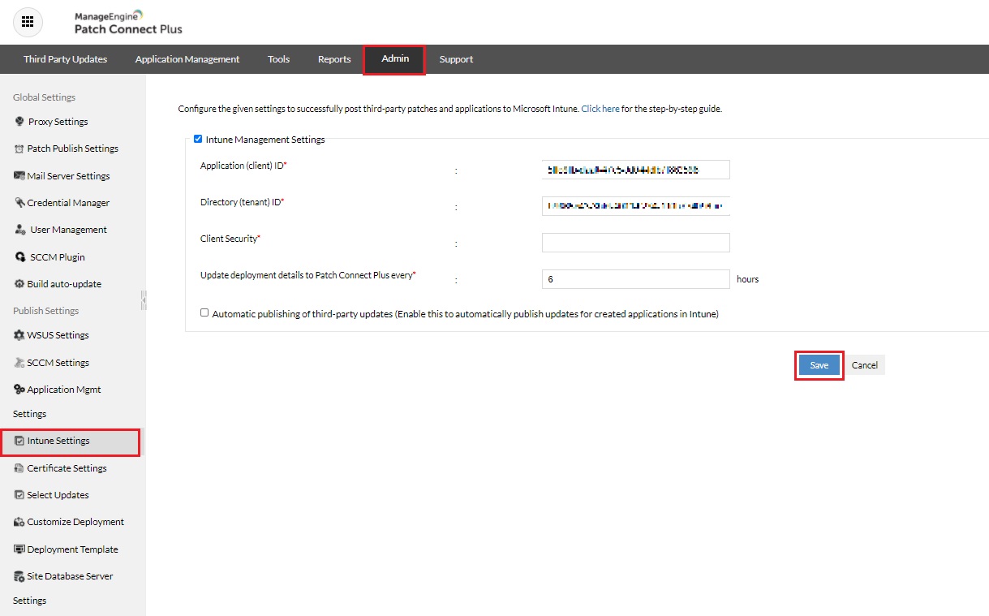Save the Intune settings
The image size is (989, 616).
(819, 365)
